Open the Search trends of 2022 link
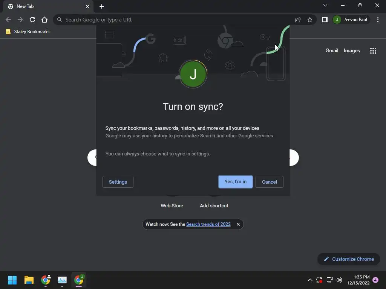Viewport: 386px width, 289px height. (208, 224)
